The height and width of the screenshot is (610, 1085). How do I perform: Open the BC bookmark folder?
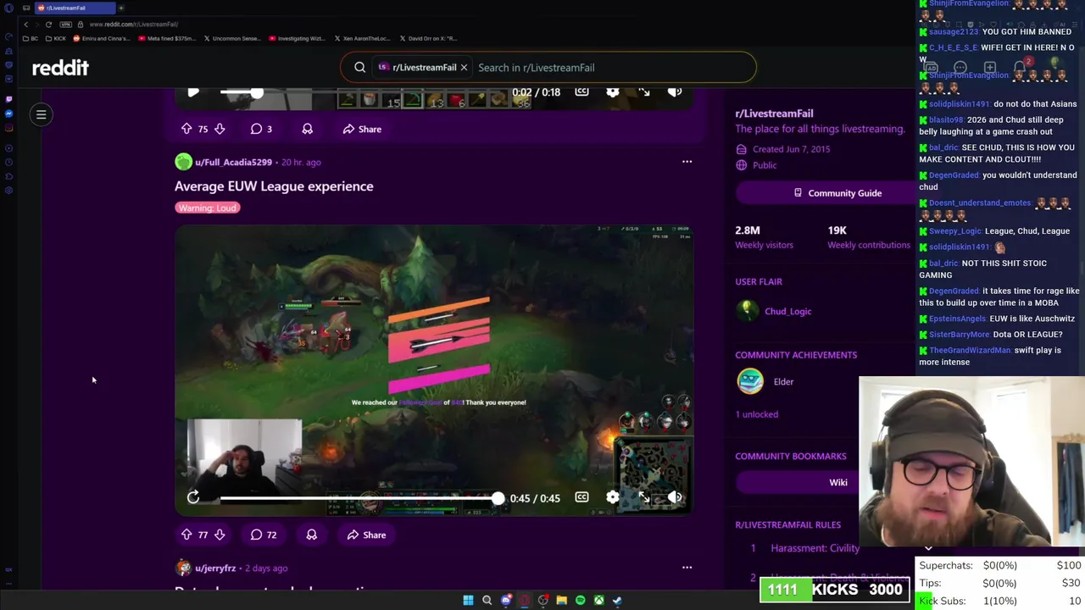click(31, 38)
